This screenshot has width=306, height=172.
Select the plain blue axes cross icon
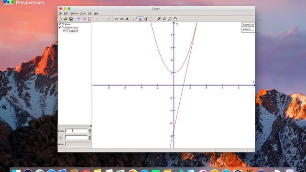(79, 19)
